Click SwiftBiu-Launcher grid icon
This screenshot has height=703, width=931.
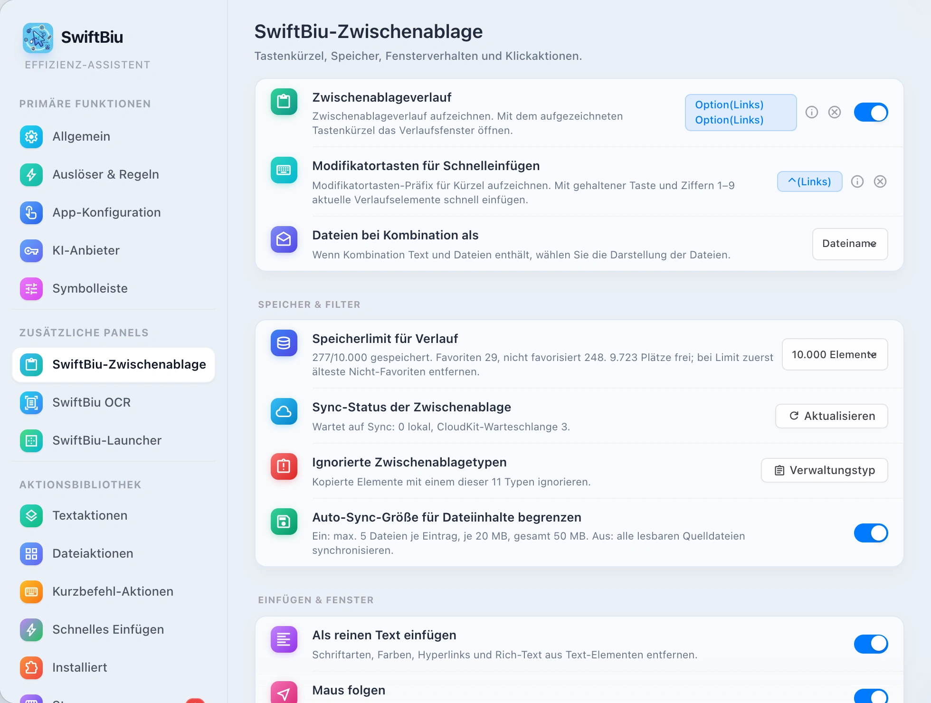31,441
